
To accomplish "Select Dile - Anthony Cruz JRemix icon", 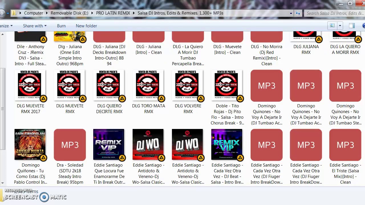I will pyautogui.click(x=31, y=37).
